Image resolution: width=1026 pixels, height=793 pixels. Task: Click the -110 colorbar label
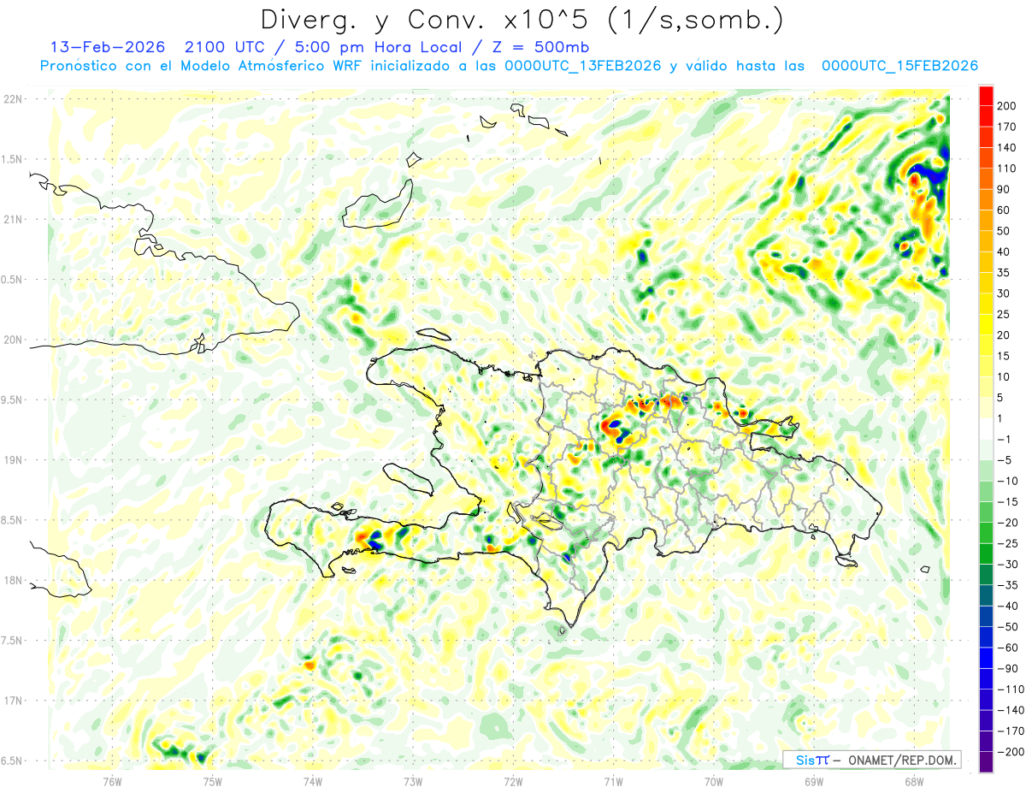(1012, 689)
